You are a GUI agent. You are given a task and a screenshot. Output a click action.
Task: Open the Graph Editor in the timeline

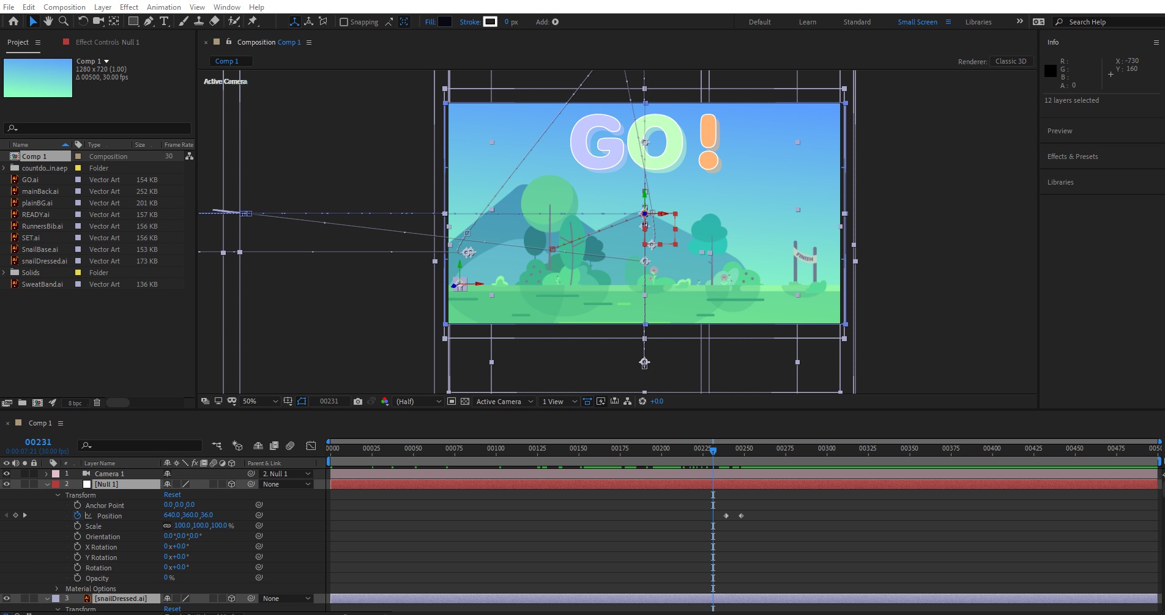[311, 446]
